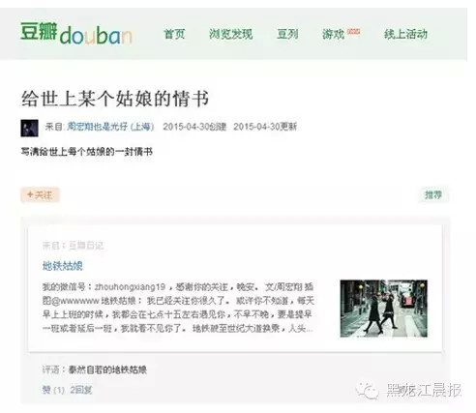The width and height of the screenshot is (476, 413).
Task: Open the street photo thumbnail
Action: pyautogui.click(x=384, y=309)
